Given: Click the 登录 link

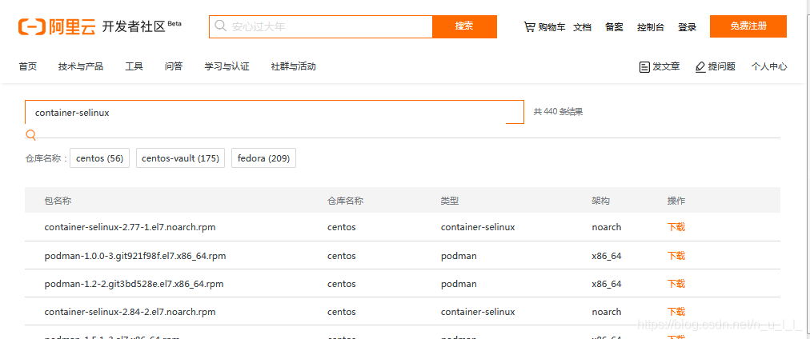Looking at the screenshot, I should pos(687,27).
